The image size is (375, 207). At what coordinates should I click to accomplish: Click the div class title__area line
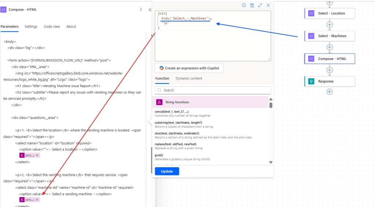click(30, 67)
